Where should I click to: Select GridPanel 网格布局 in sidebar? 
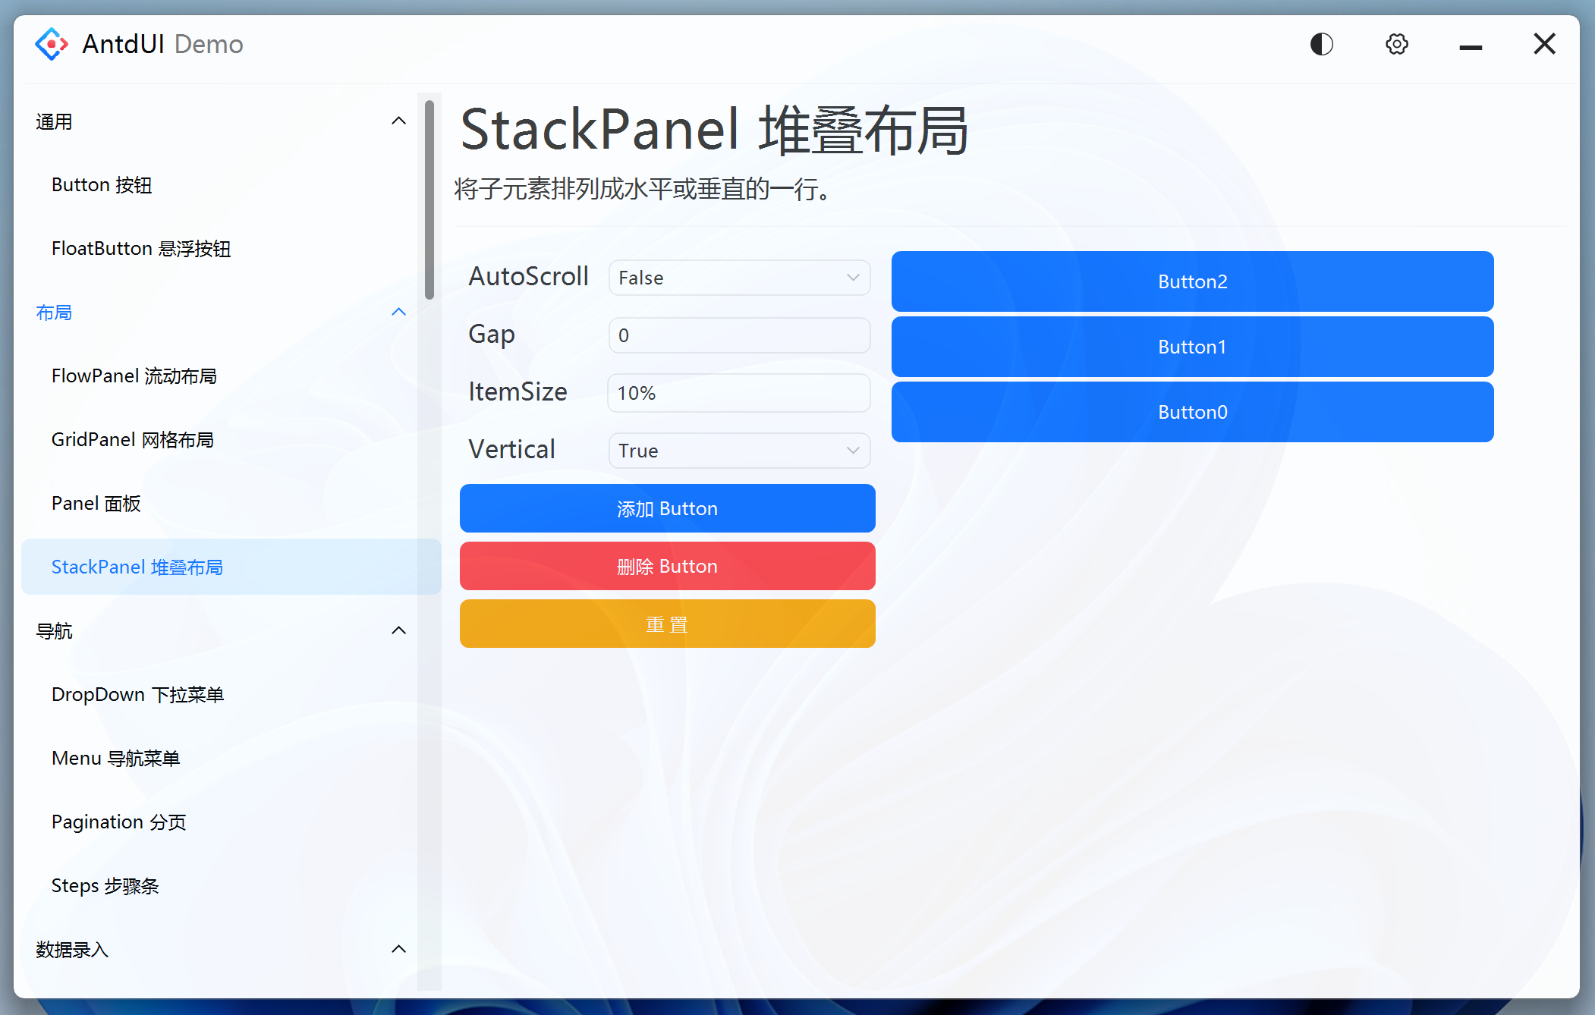point(133,439)
